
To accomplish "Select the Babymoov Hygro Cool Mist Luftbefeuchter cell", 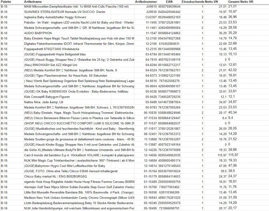I will [65, 166].
